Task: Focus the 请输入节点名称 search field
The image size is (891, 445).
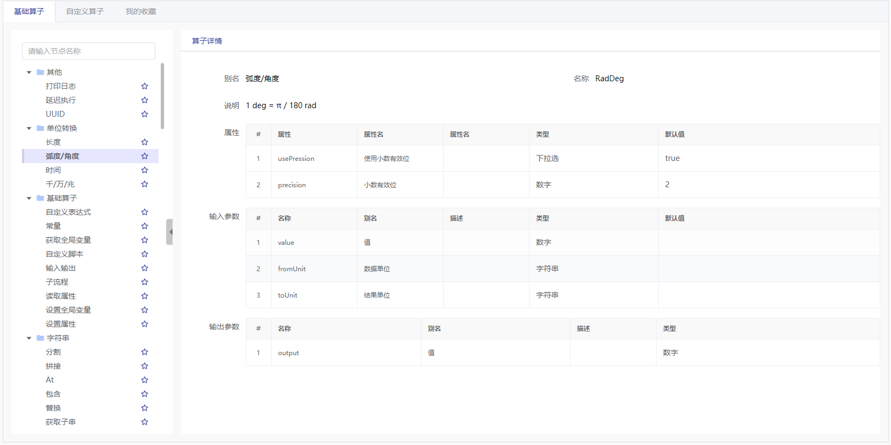Action: 89,51
